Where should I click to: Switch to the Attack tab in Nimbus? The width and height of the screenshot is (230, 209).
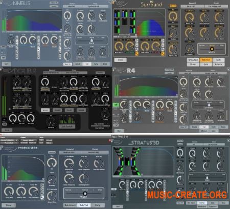point(78,64)
